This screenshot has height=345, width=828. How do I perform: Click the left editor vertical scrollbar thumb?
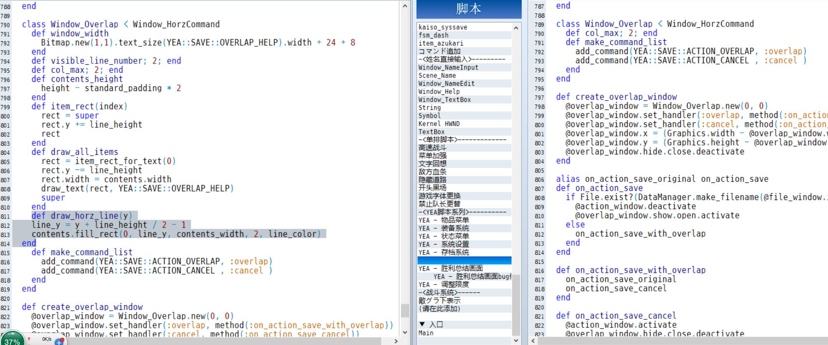tap(405, 310)
